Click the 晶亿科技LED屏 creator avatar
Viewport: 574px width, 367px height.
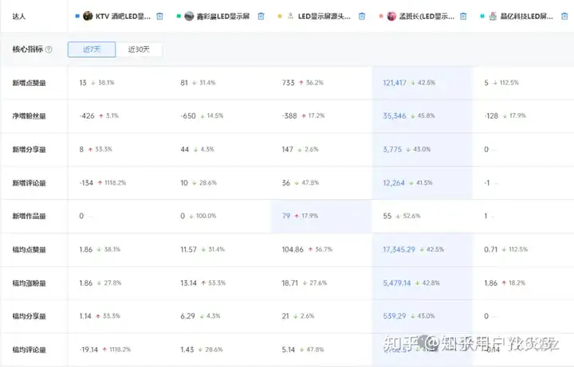(x=493, y=16)
